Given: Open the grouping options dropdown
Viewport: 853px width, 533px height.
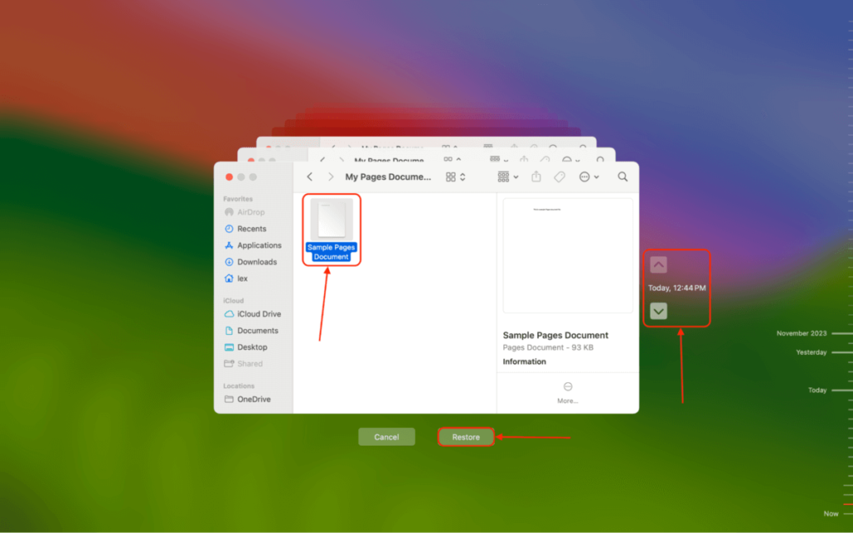Looking at the screenshot, I should tap(507, 177).
